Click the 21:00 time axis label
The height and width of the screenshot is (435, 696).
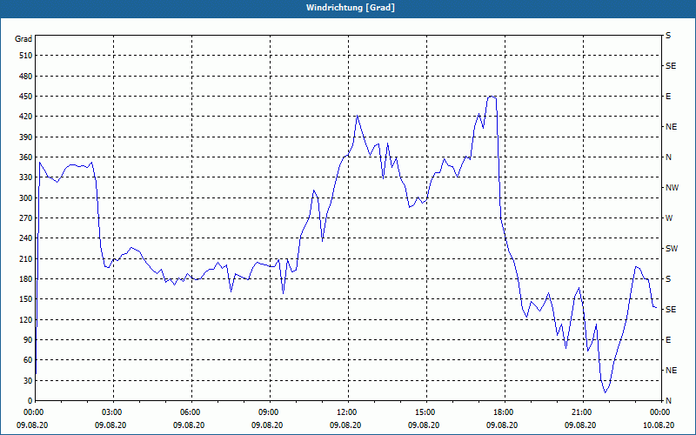pyautogui.click(x=583, y=412)
